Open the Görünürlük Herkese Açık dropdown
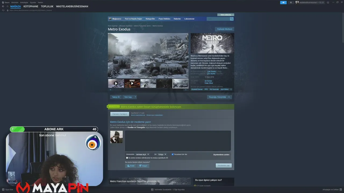 tap(142, 154)
